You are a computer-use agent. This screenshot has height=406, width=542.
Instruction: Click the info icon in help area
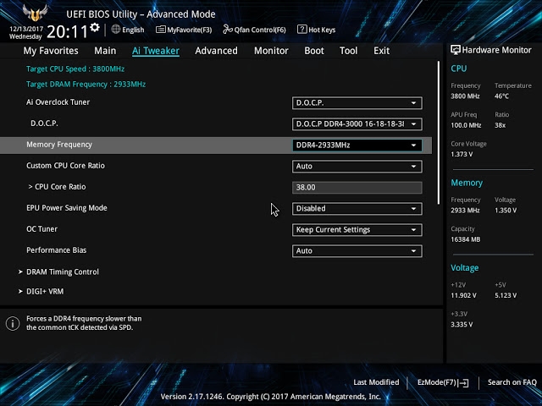(x=13, y=323)
